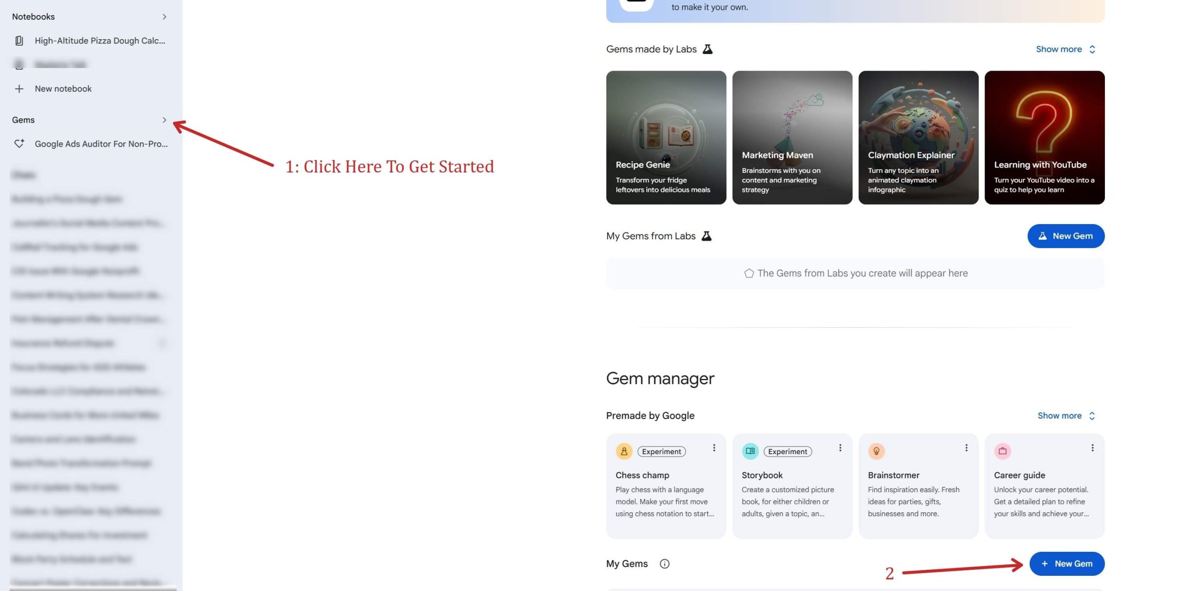
Task: Open Chess champ three-dot menu
Action: tap(714, 448)
